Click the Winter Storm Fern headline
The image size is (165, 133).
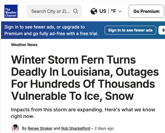coord(85,78)
